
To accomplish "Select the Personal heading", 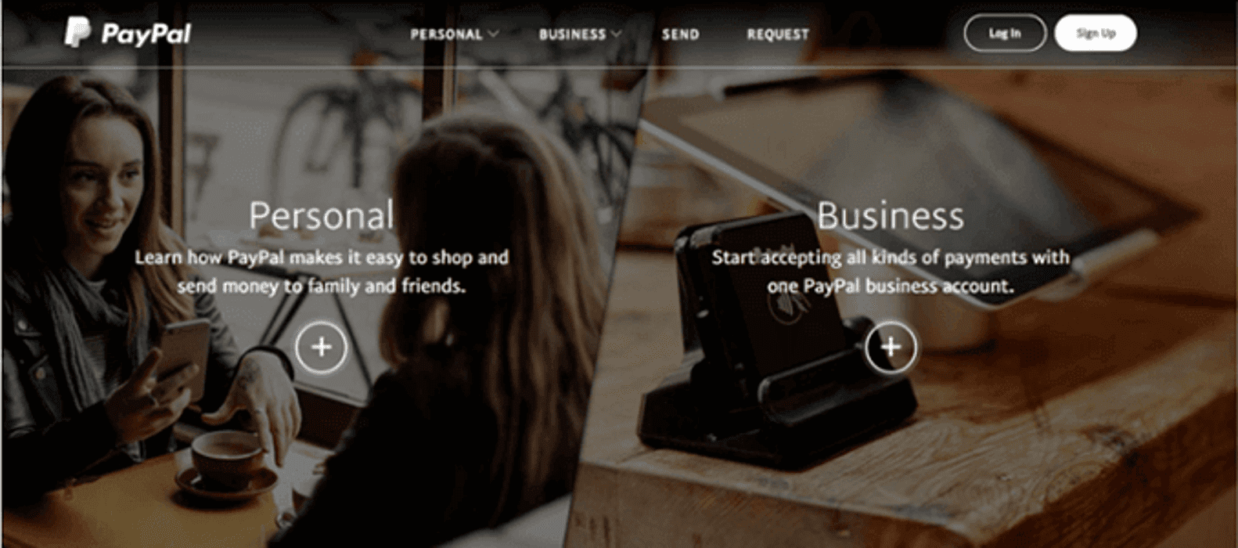I will tap(322, 215).
